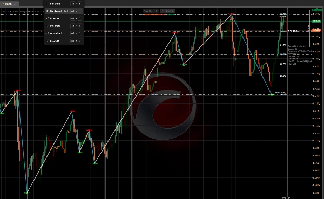Click the quick-trade price button with plus sign

point(151,11)
